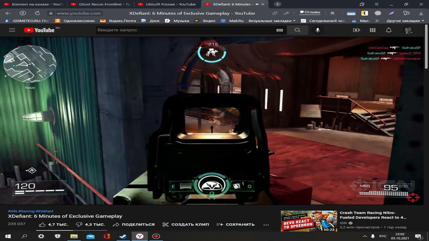Viewport: 429px width, 241px height.
Task: Open the Яндекс.Почта bookmark
Action: click(x=118, y=21)
